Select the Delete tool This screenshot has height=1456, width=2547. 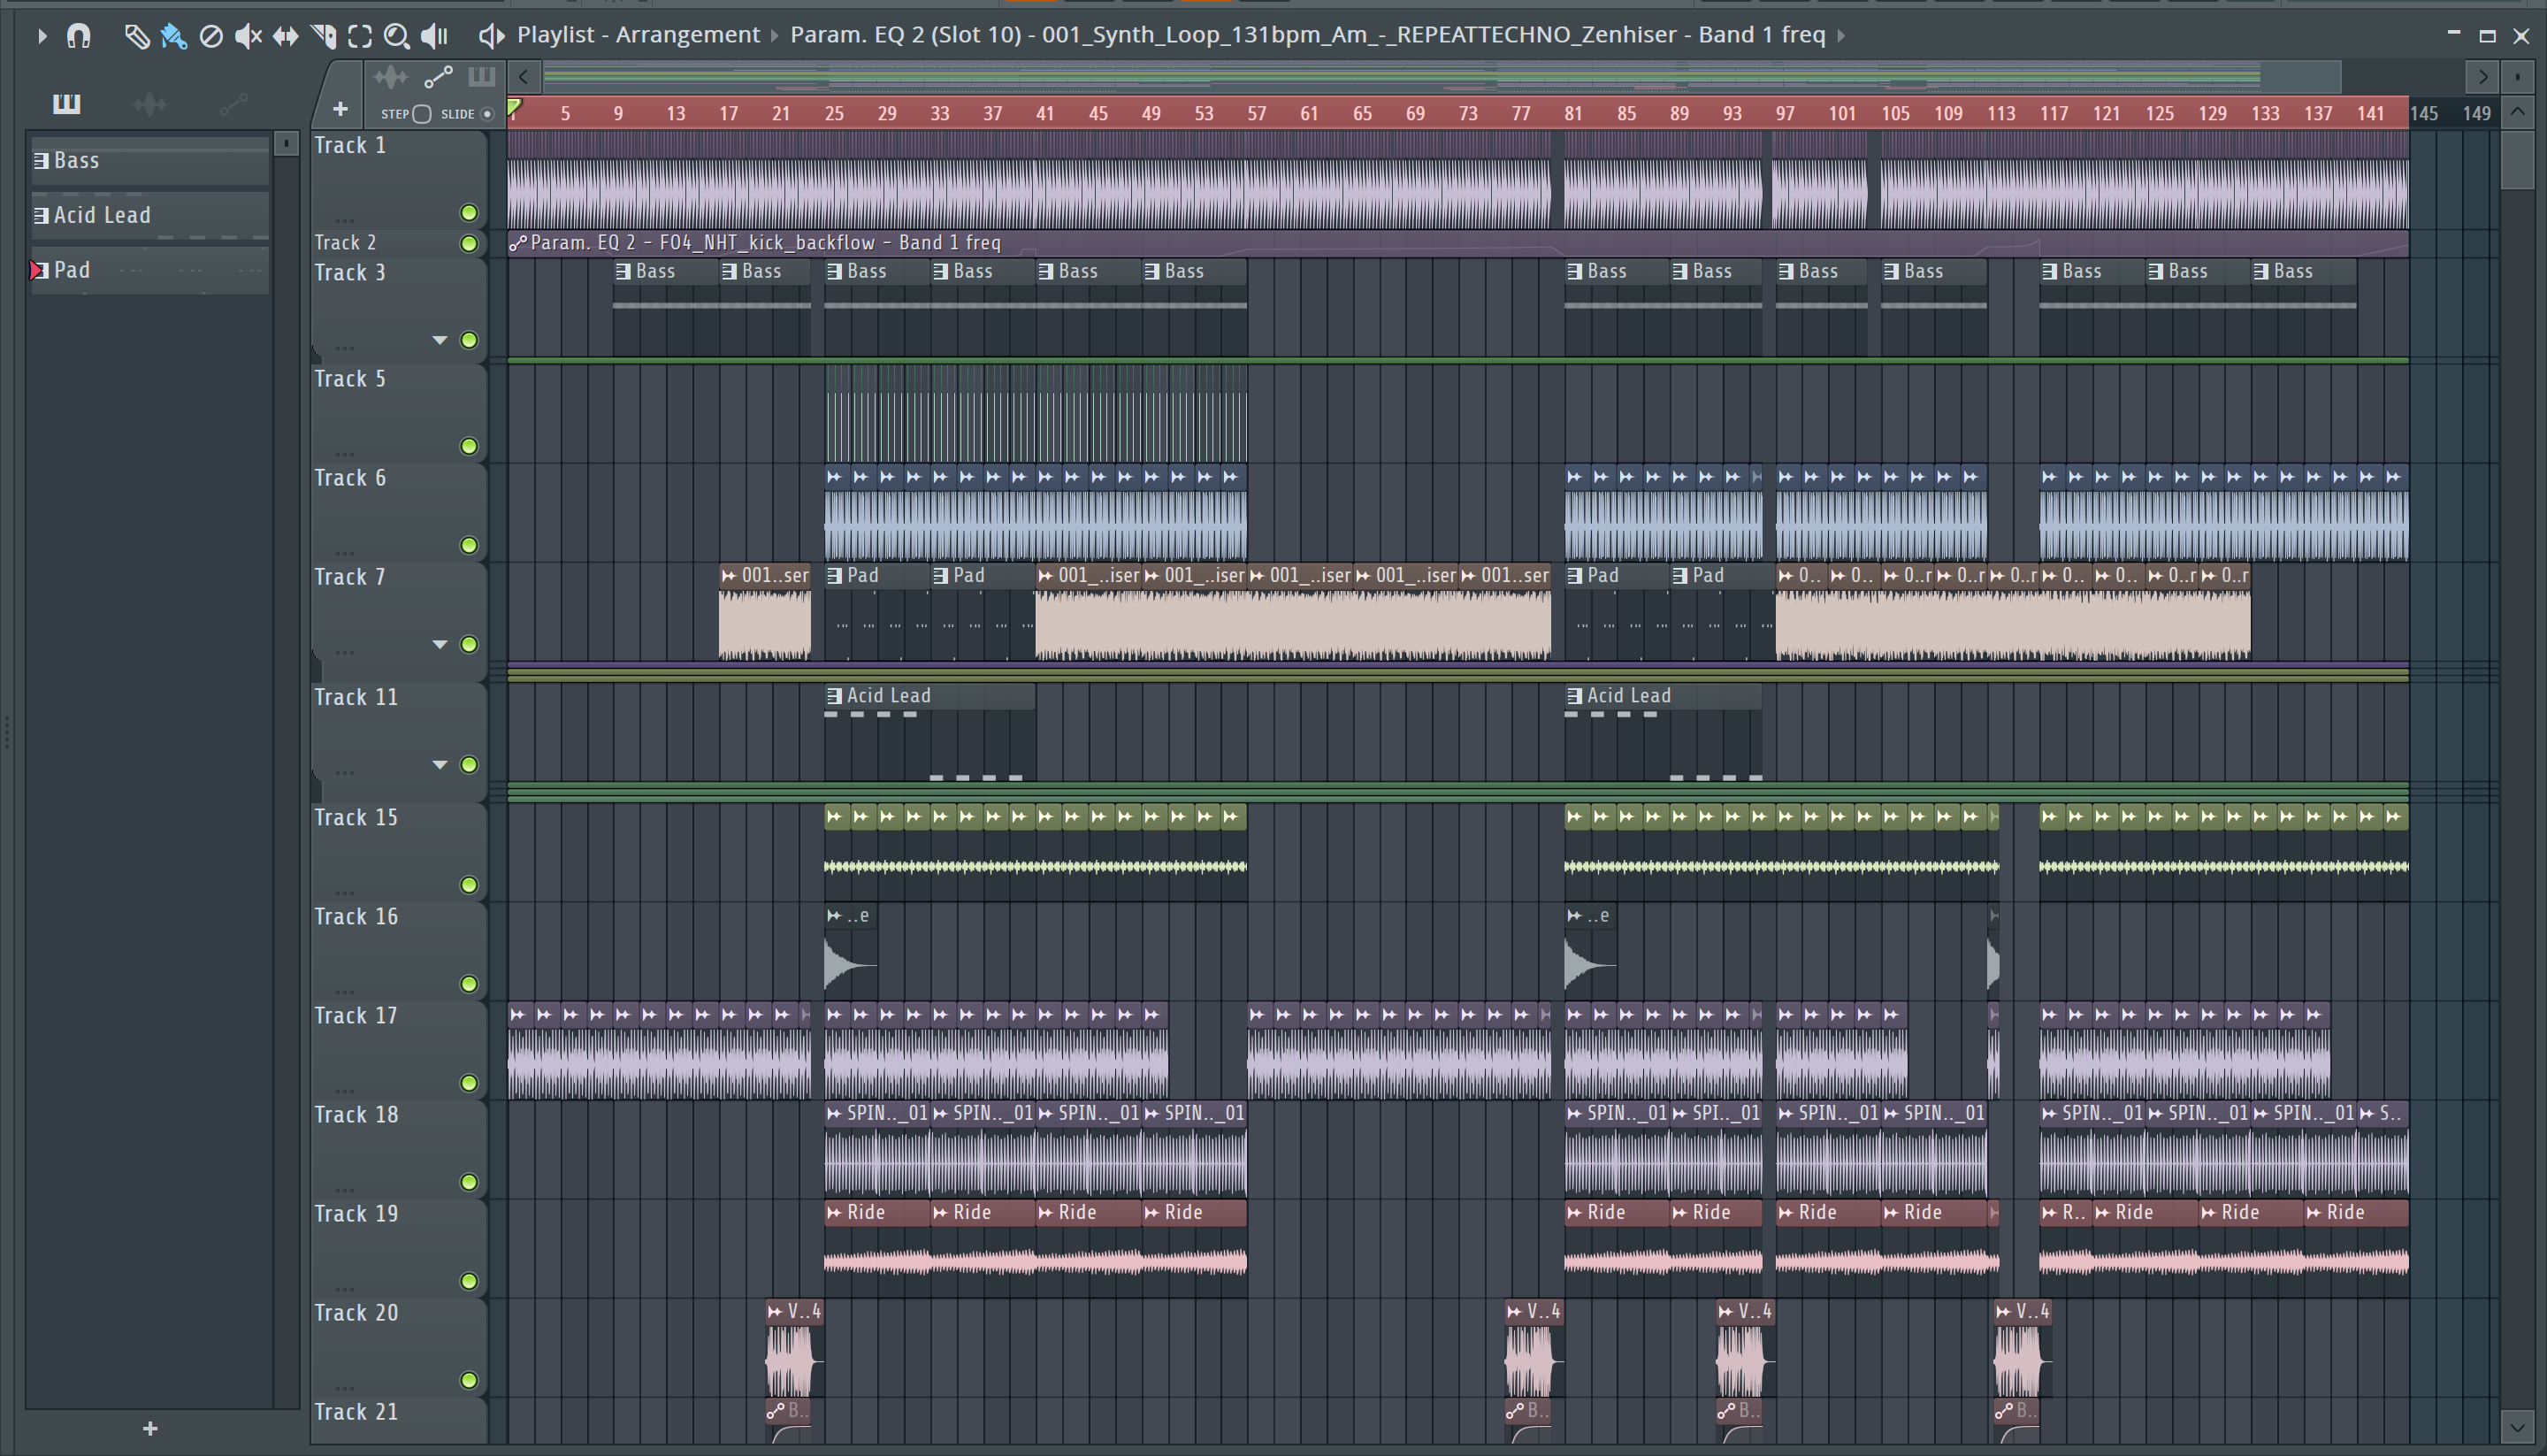click(210, 36)
